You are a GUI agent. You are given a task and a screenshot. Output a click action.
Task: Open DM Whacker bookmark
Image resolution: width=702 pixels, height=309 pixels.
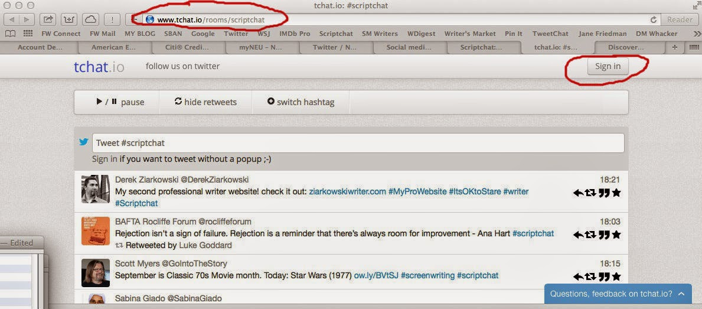657,34
